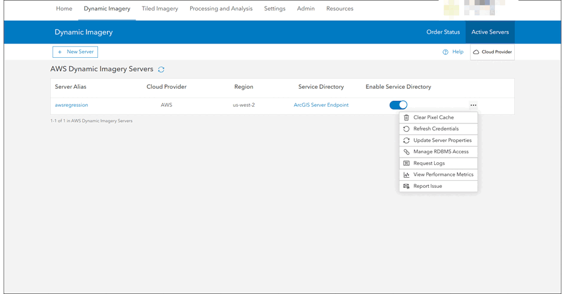Click the Enable Service Directory column header

[x=398, y=86]
